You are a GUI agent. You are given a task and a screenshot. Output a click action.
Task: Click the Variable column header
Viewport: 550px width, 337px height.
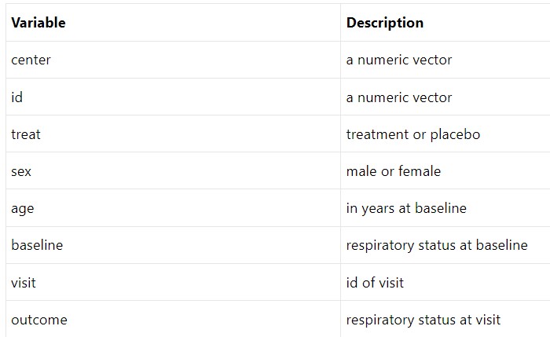coord(38,23)
